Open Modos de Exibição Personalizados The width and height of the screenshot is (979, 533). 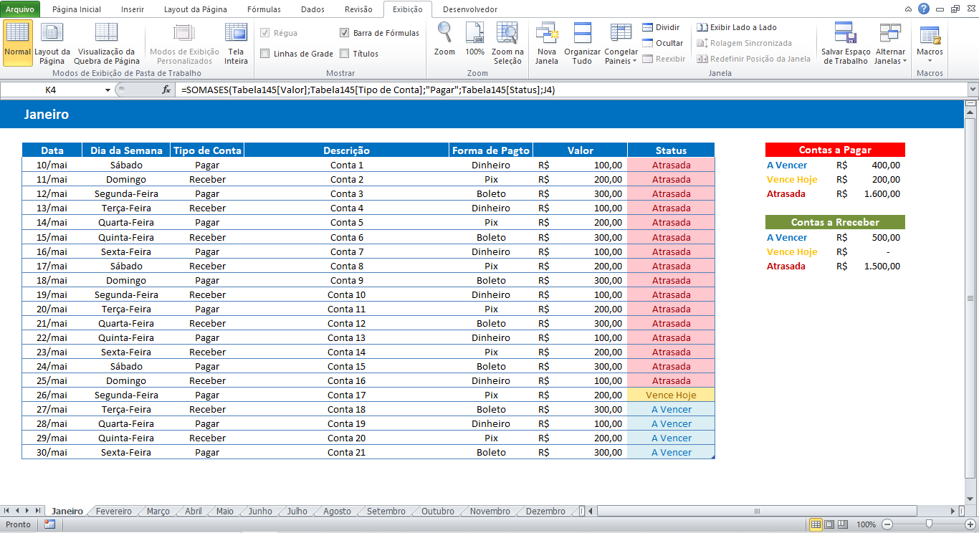click(184, 43)
